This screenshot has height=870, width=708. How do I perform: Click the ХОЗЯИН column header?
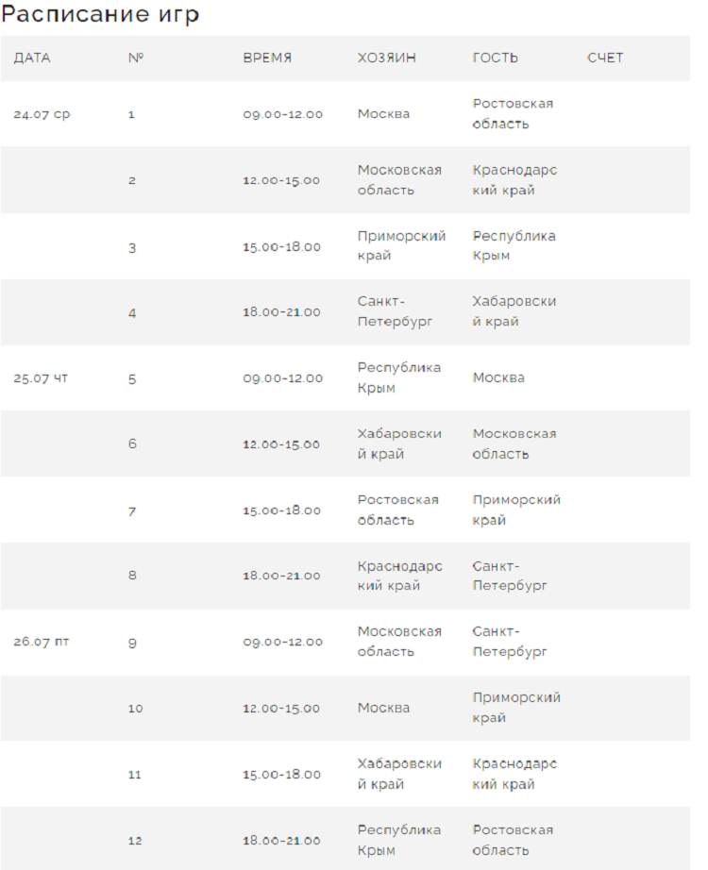tap(386, 58)
